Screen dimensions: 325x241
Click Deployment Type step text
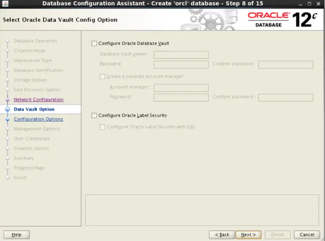click(x=33, y=60)
